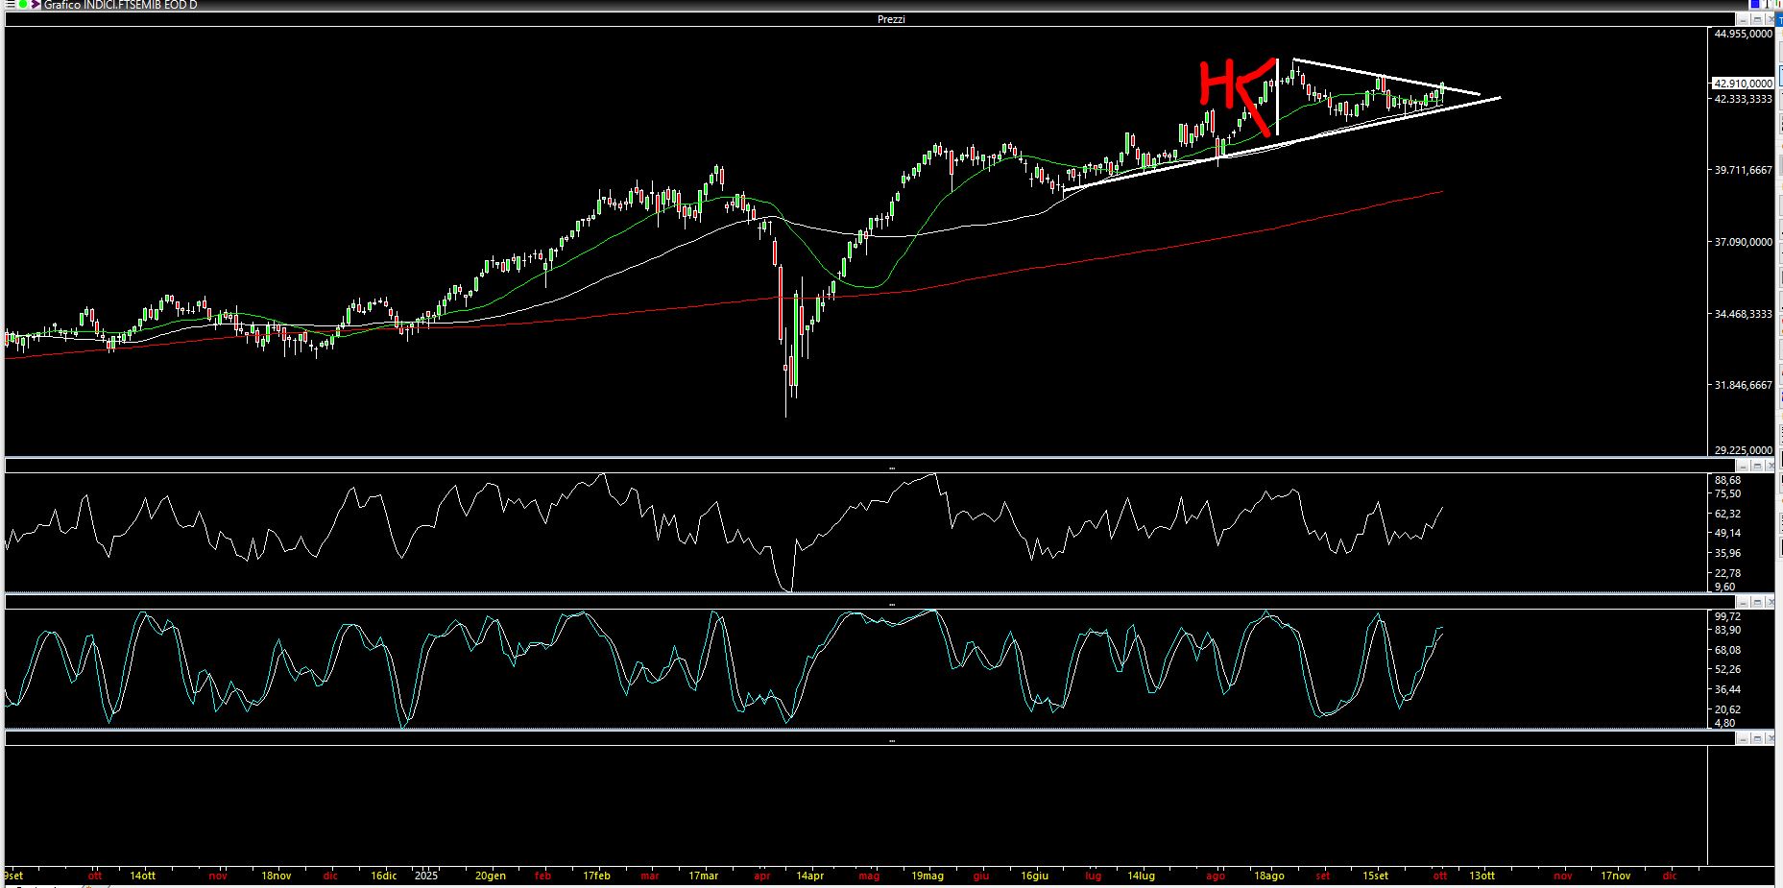
Task: Click the 20,62 stochastic scale value
Action: (x=1726, y=709)
